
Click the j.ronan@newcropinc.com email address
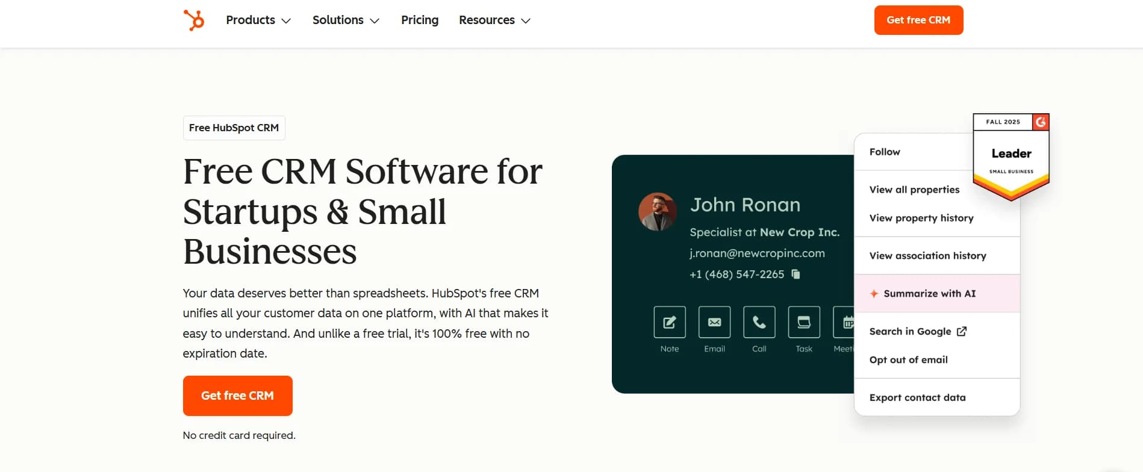(x=757, y=253)
